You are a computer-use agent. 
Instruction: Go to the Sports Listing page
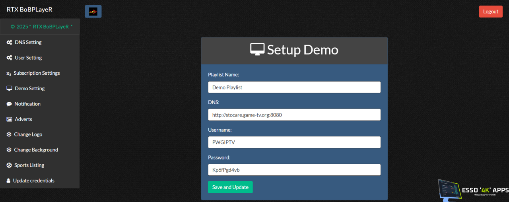point(29,165)
